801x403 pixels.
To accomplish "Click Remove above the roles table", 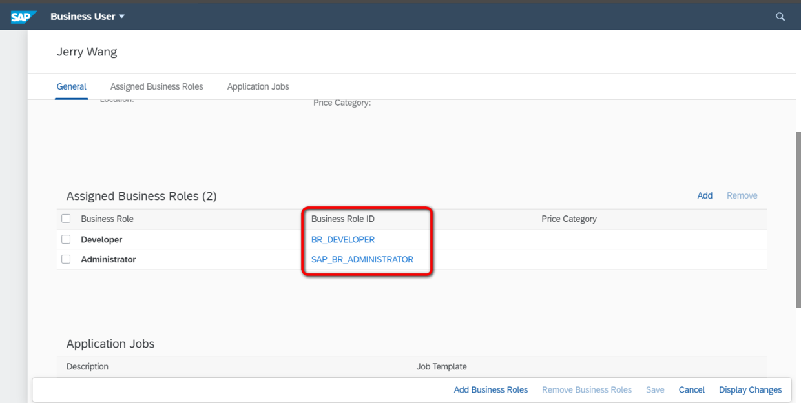I will pyautogui.click(x=742, y=195).
